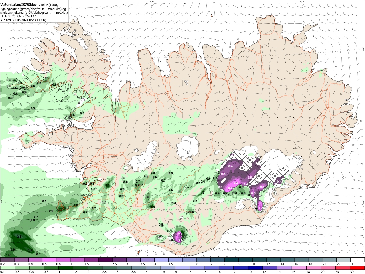Viewport: 365px width, 274px height.
Task: Select the bright red 30 rain legend swatch
Action: click(358, 268)
